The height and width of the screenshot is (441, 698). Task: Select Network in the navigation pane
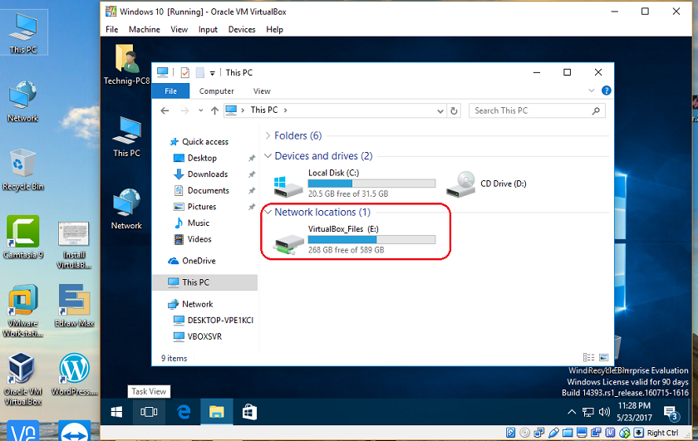(197, 304)
